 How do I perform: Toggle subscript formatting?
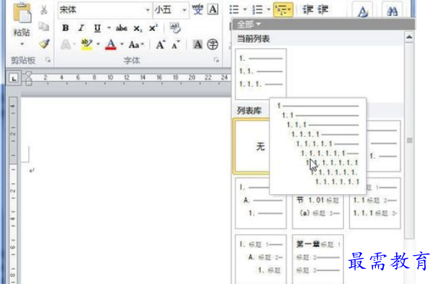[138, 28]
